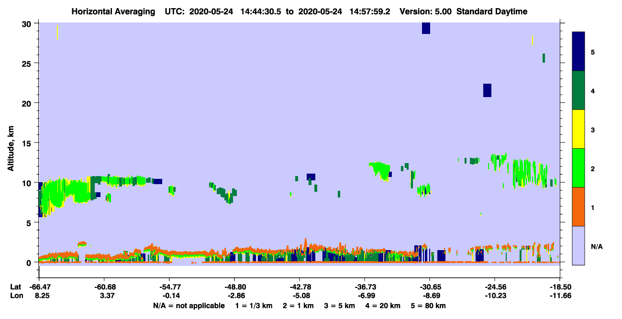Click latitude value -60.68

pos(104,287)
